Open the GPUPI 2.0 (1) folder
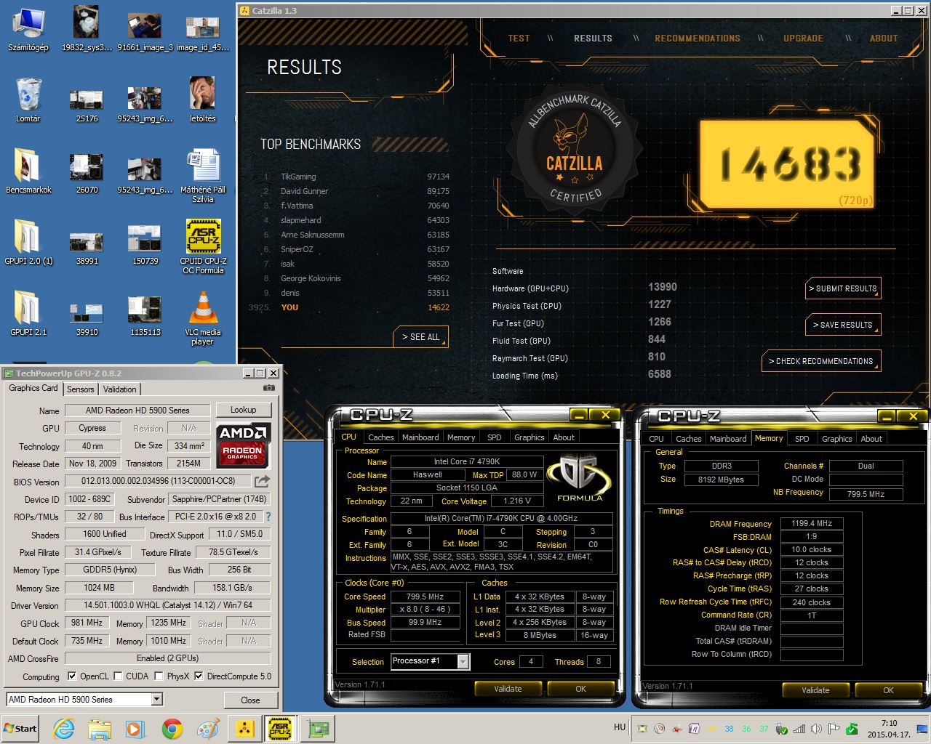The height and width of the screenshot is (744, 931). 28,243
